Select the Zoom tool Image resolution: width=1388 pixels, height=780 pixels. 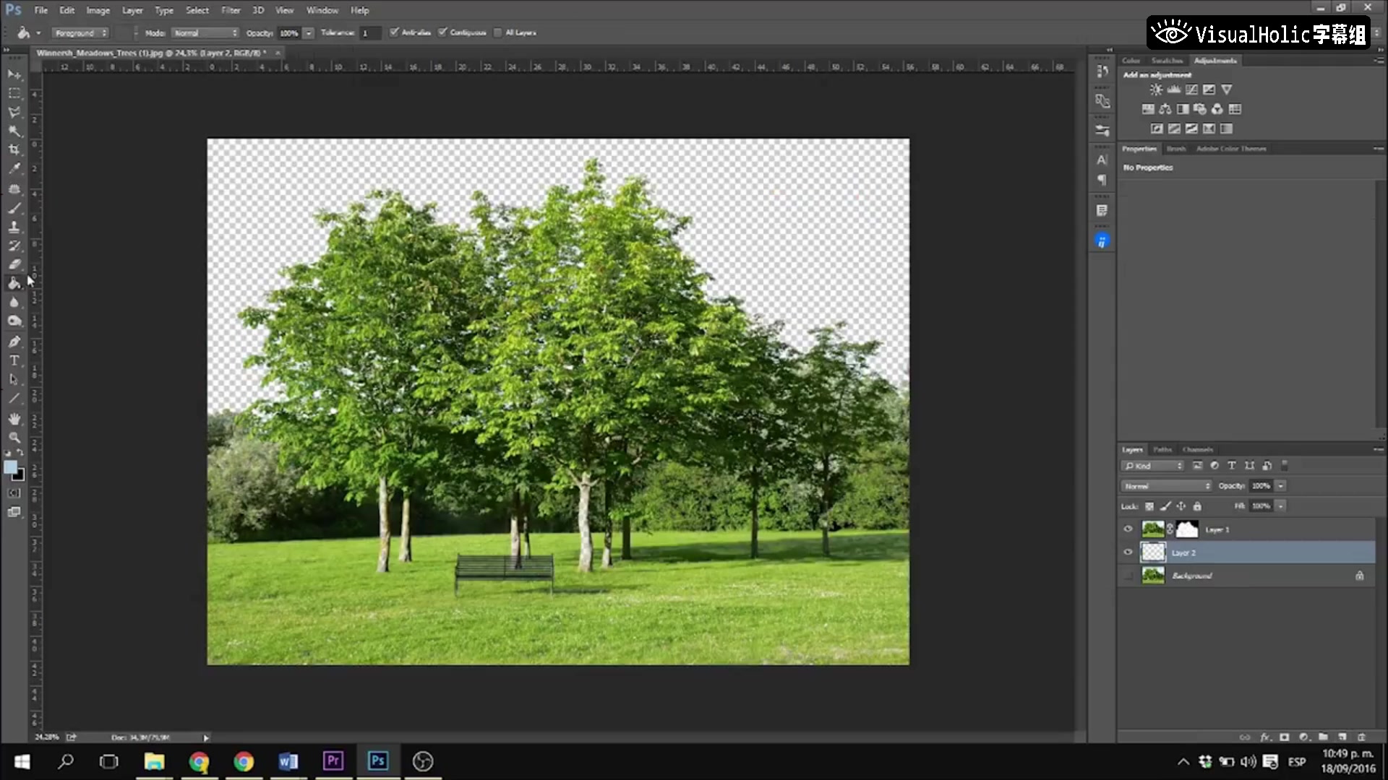pos(13,438)
